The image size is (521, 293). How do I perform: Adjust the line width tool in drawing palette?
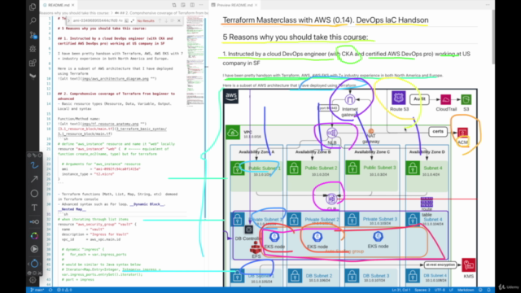pyautogui.click(x=34, y=221)
